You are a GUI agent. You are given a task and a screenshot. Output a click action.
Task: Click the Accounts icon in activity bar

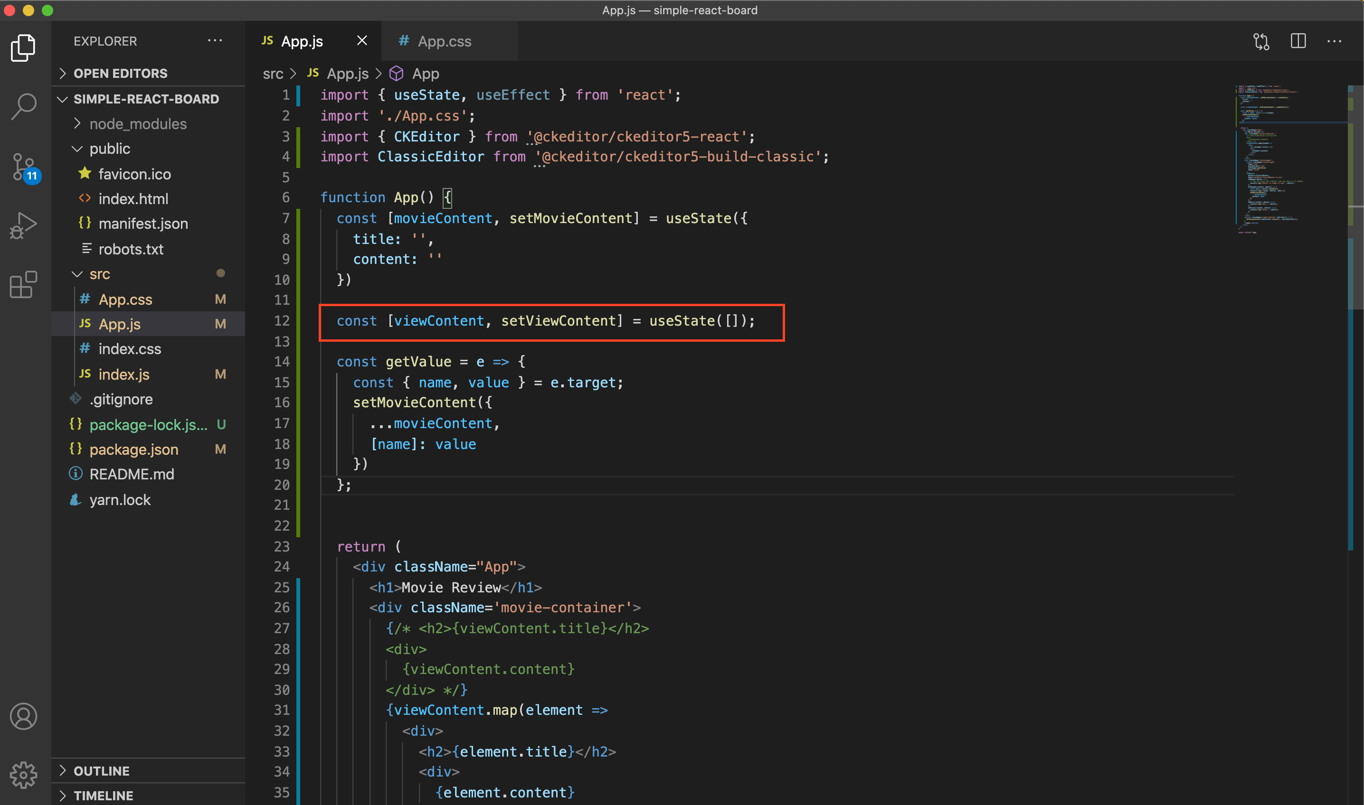(24, 716)
